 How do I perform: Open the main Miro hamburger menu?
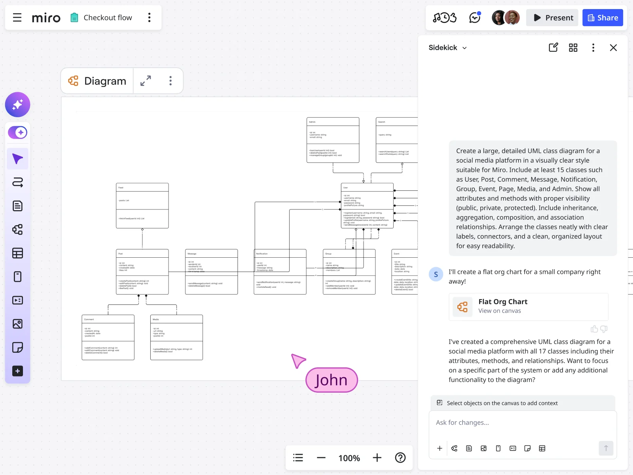click(x=17, y=17)
